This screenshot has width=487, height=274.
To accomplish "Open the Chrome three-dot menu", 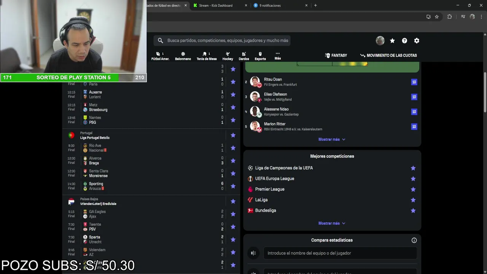I will [481, 17].
